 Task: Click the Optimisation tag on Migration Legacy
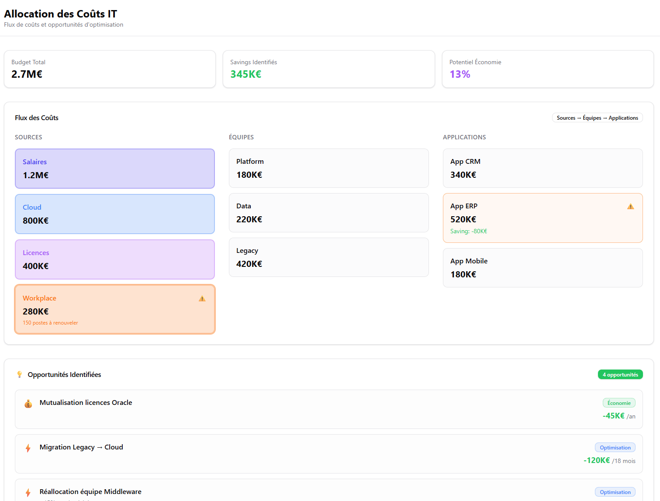coord(615,448)
